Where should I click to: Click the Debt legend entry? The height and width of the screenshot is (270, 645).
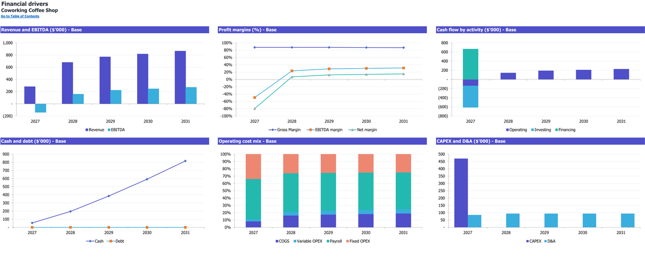click(115, 241)
